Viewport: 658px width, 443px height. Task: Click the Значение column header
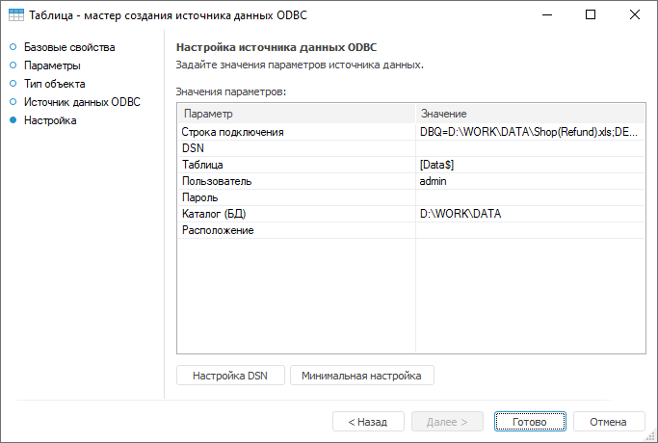(530, 114)
